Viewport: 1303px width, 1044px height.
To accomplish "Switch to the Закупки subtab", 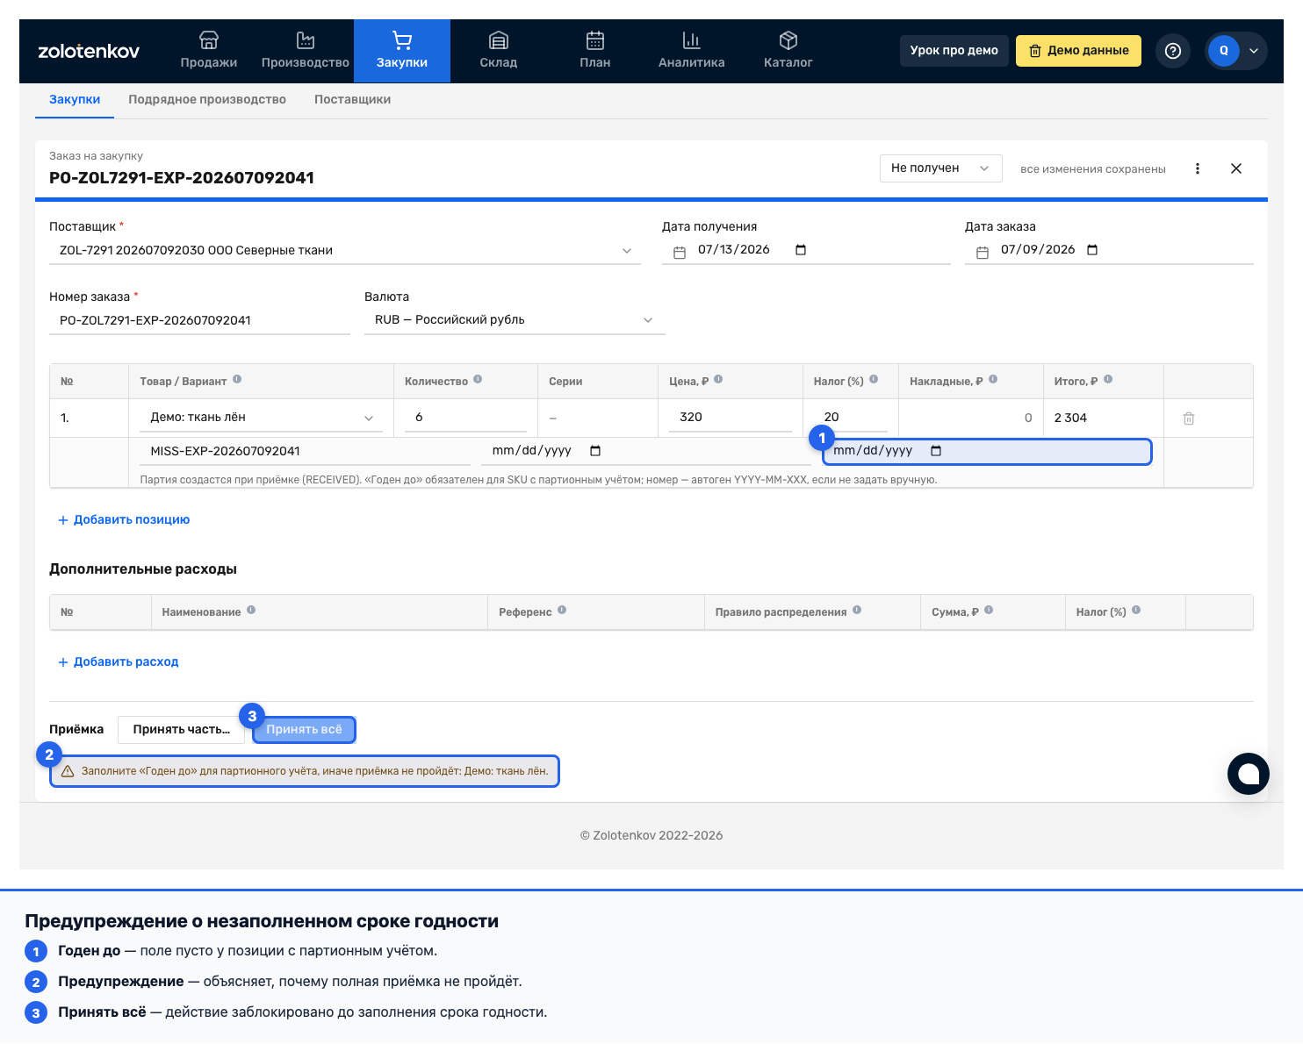I will tap(75, 100).
